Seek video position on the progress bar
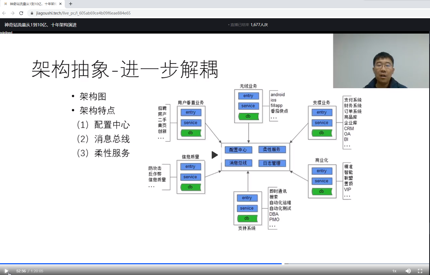 215,264
